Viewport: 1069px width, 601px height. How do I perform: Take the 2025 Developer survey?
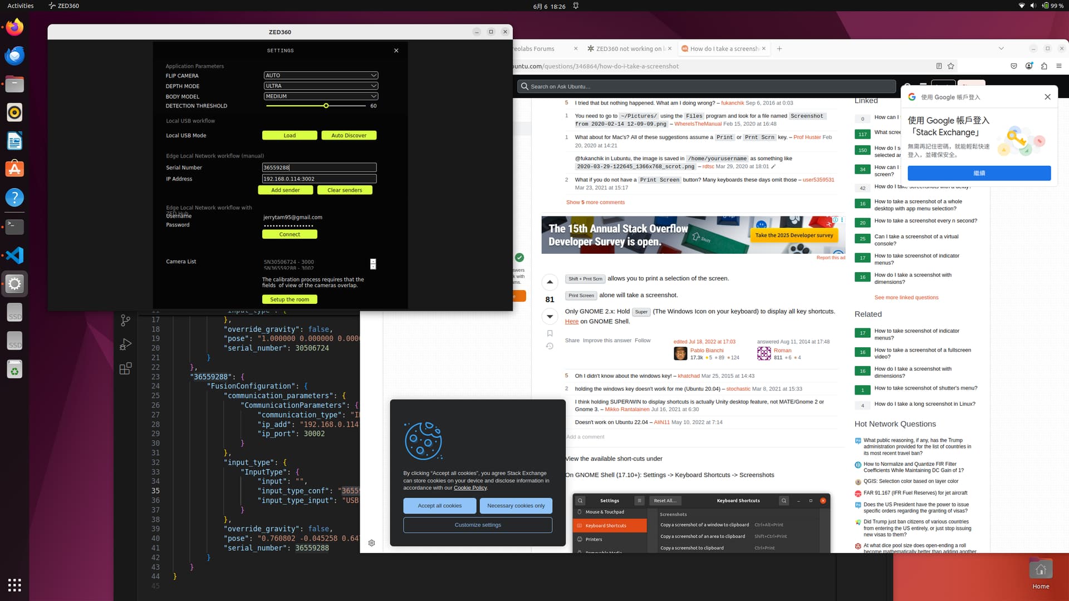[x=794, y=235]
